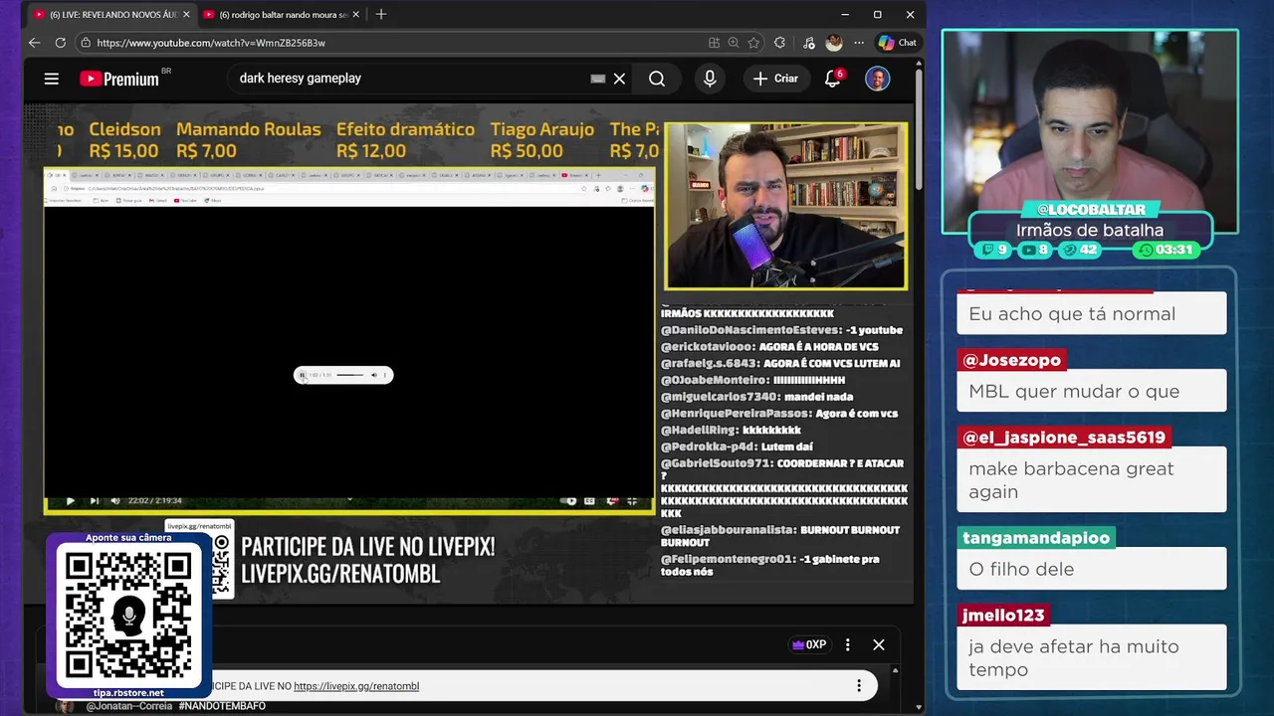Click the streamer webcam thumbnail in the video

(786, 206)
